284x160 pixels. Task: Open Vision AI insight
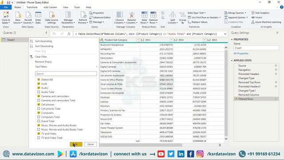point(256,17)
